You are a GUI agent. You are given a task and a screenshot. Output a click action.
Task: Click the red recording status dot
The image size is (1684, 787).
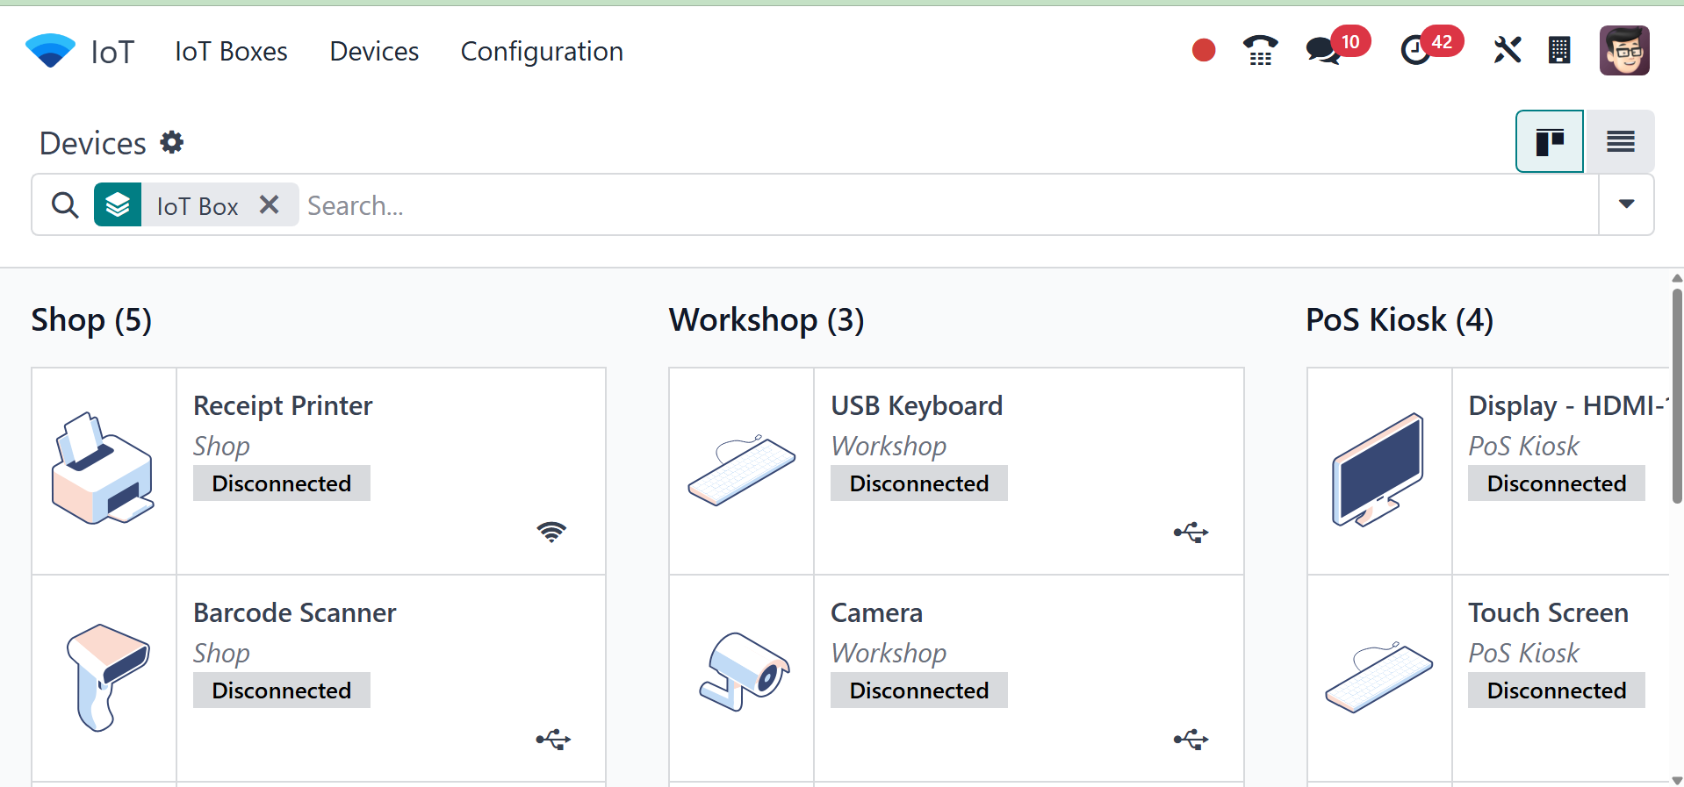tap(1204, 51)
